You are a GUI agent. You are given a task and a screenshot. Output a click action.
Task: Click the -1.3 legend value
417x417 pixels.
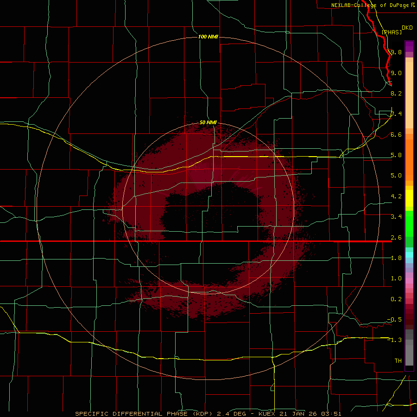tap(394, 340)
